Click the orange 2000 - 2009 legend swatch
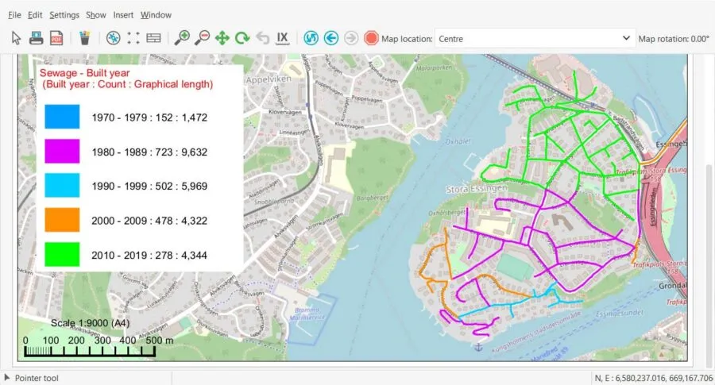This screenshot has height=385, width=715. 62,220
